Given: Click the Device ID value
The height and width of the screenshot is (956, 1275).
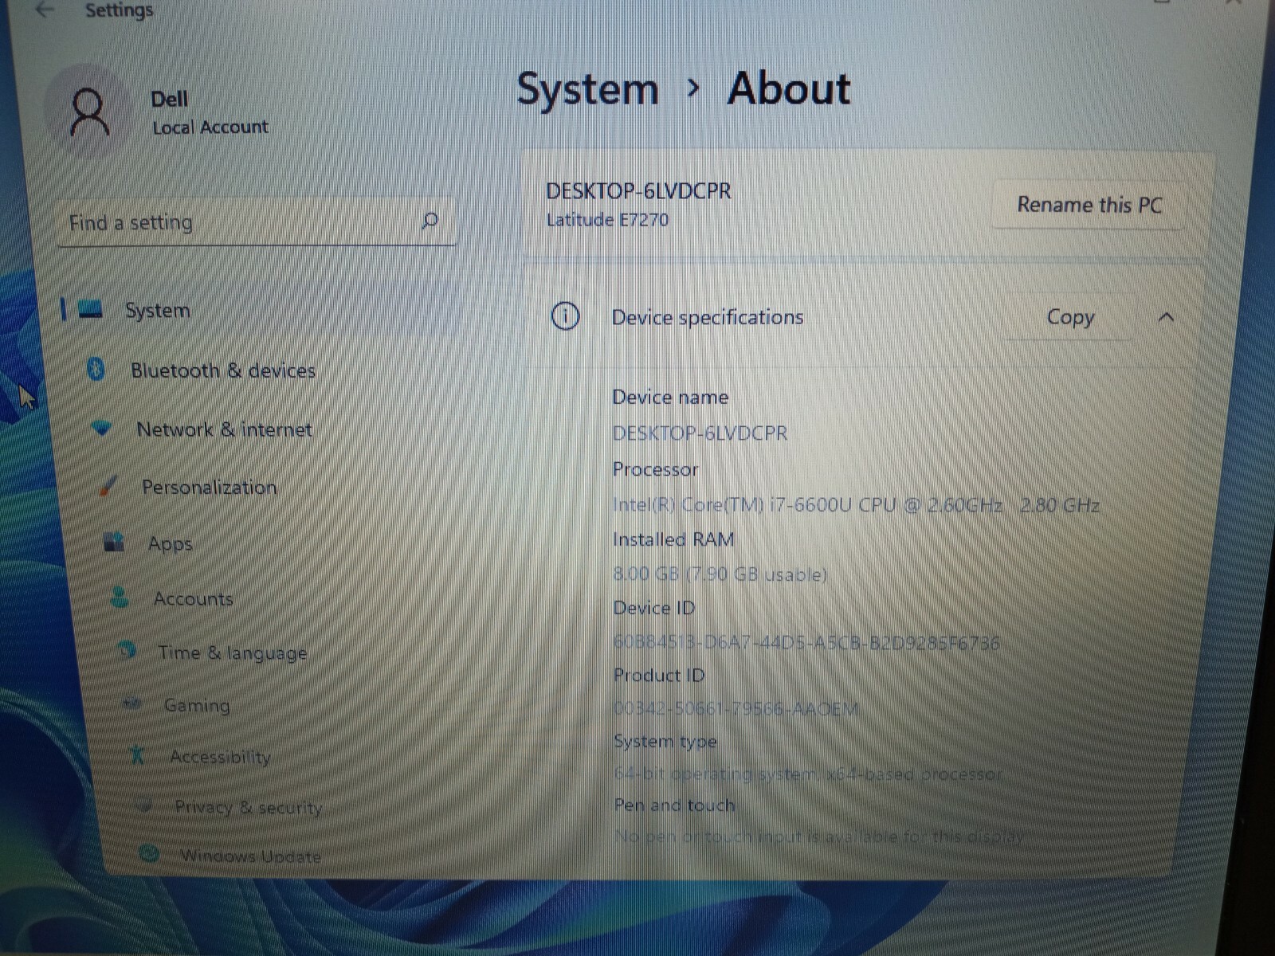Looking at the screenshot, I should coord(806,642).
